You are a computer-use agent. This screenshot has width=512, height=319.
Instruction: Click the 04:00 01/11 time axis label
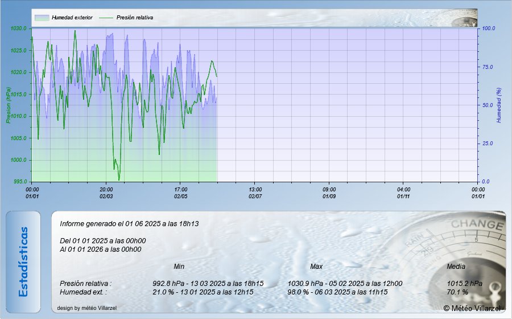pos(403,193)
